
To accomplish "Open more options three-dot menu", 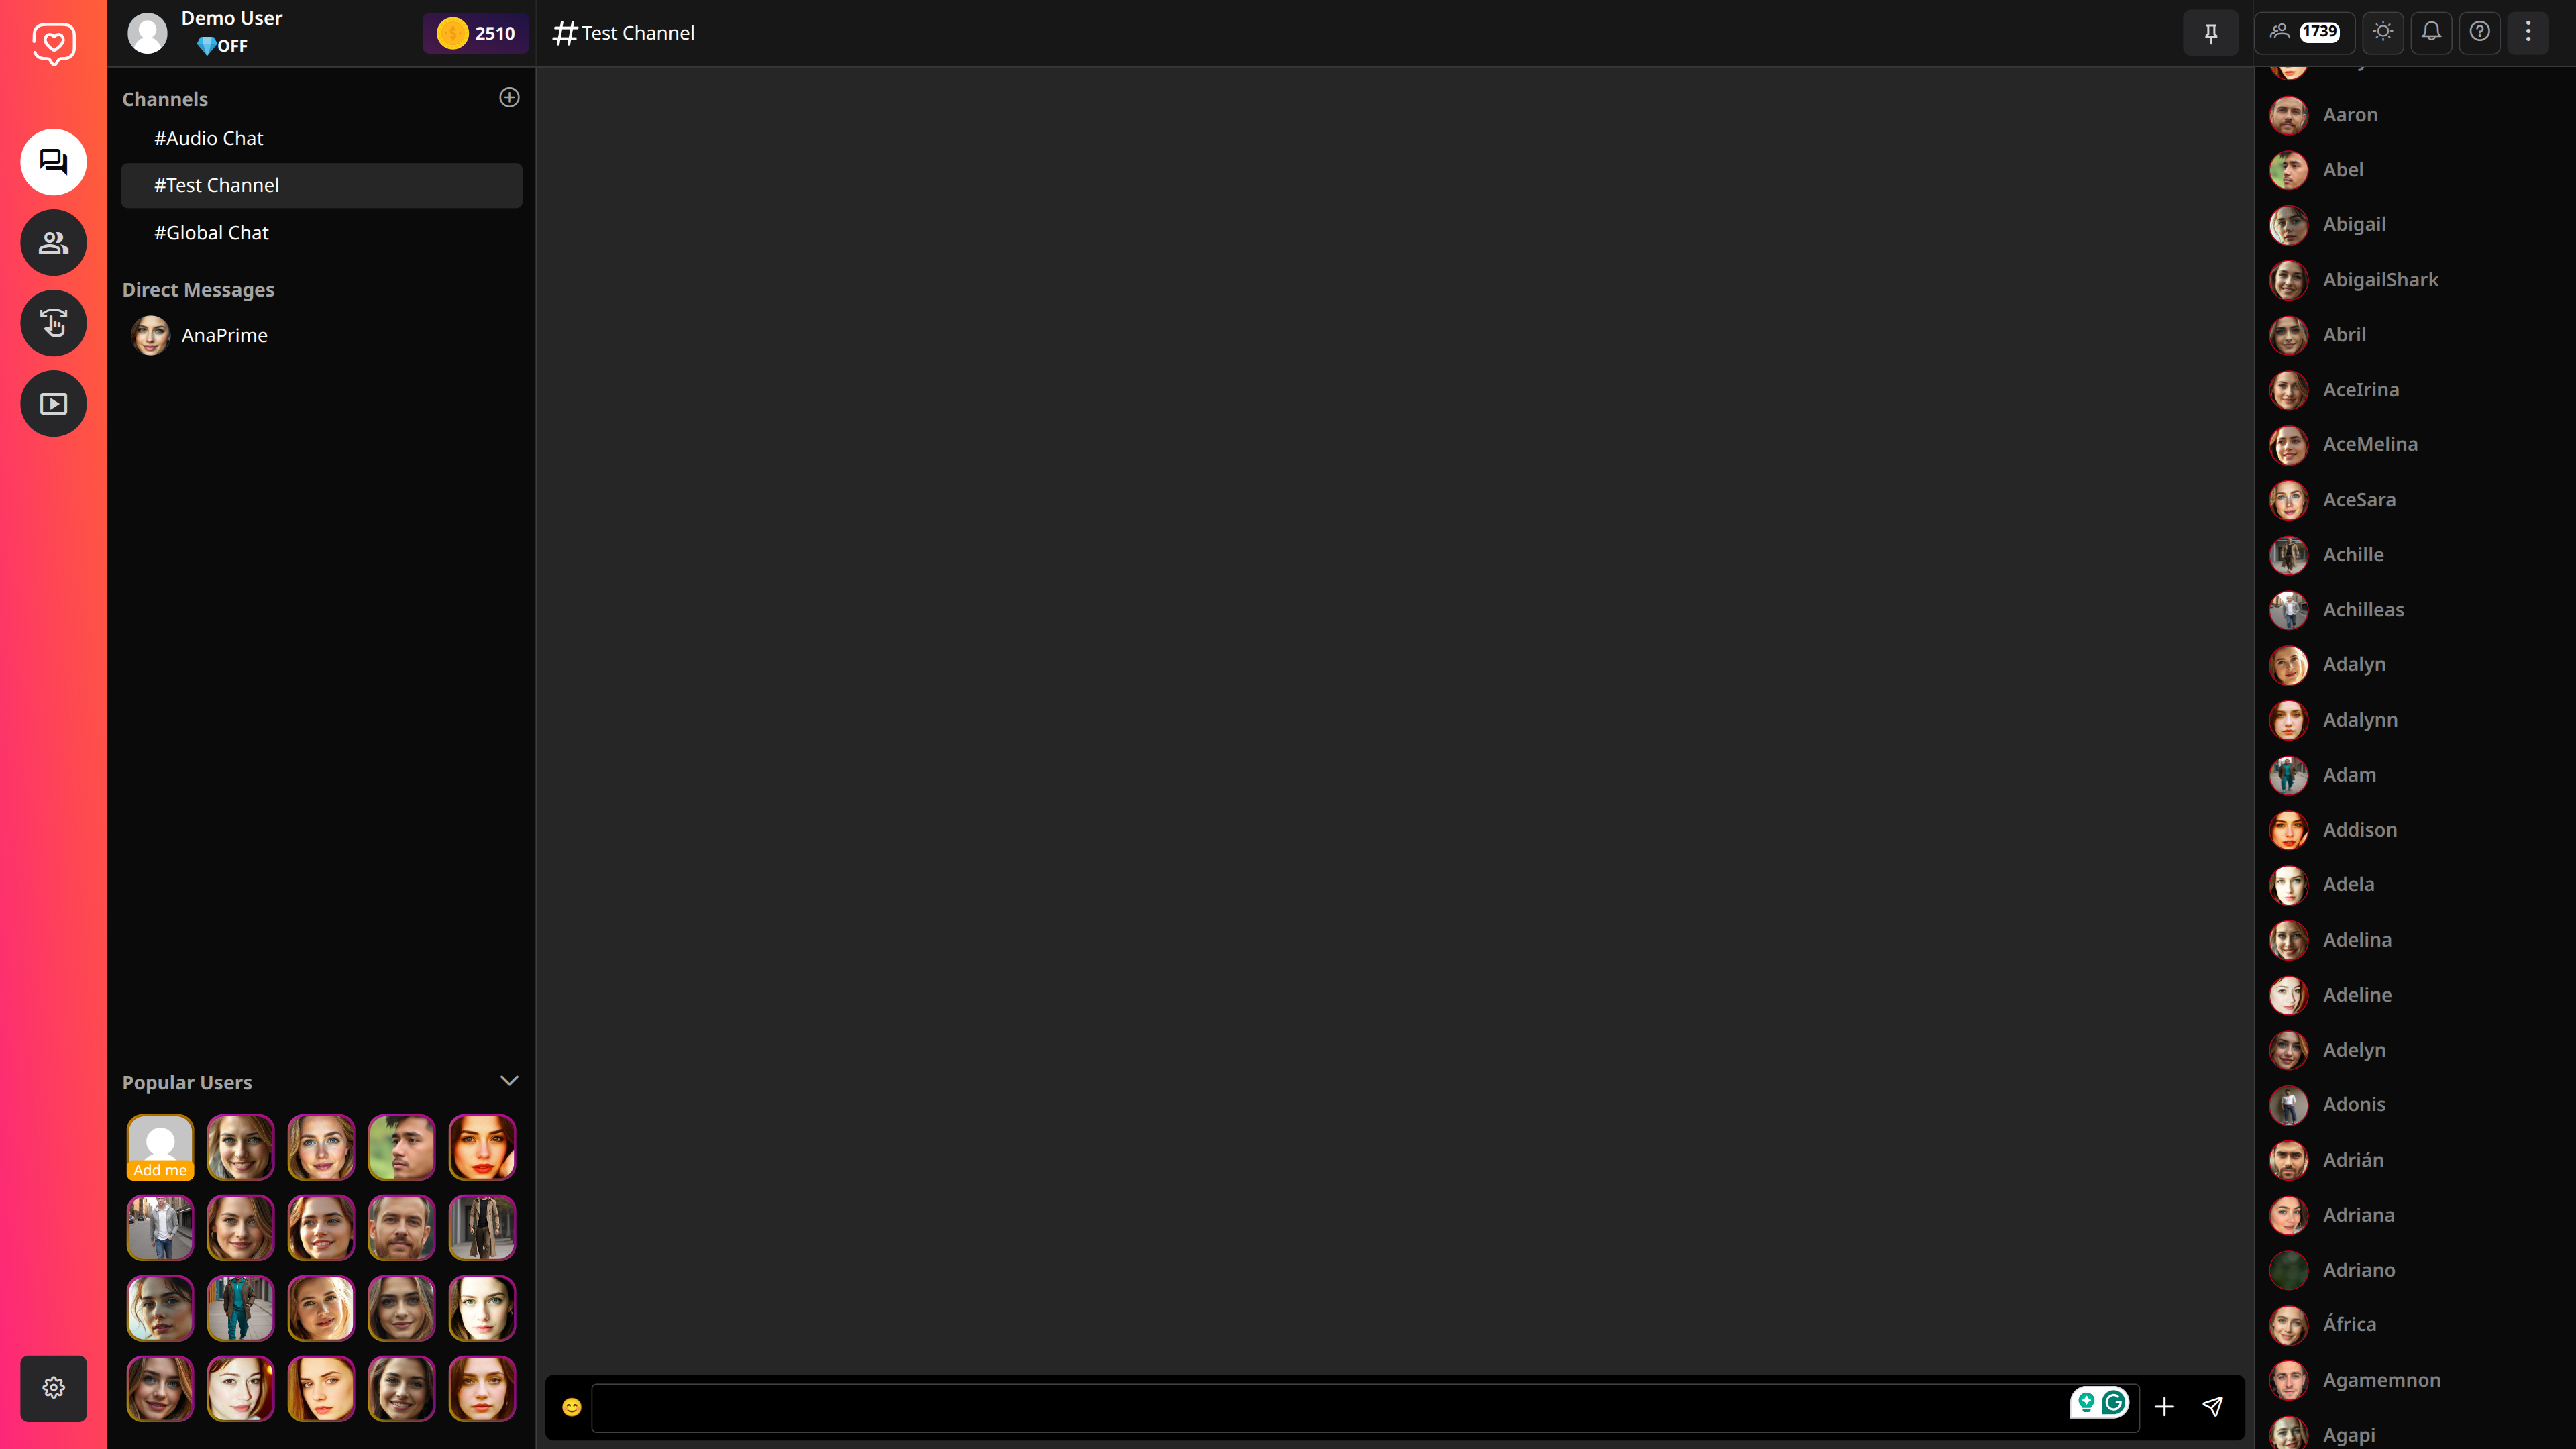I will [2528, 32].
